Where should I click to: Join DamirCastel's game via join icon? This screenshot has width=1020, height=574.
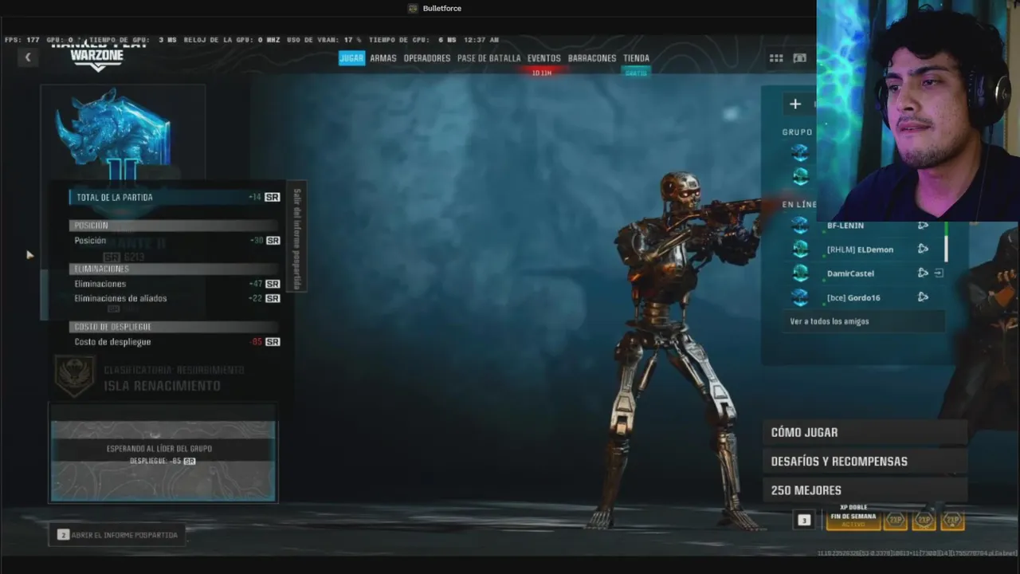coord(939,273)
